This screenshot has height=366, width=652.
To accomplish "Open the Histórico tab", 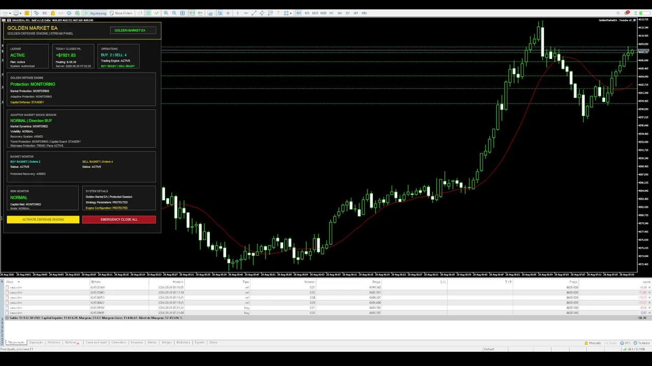I will coord(54,343).
